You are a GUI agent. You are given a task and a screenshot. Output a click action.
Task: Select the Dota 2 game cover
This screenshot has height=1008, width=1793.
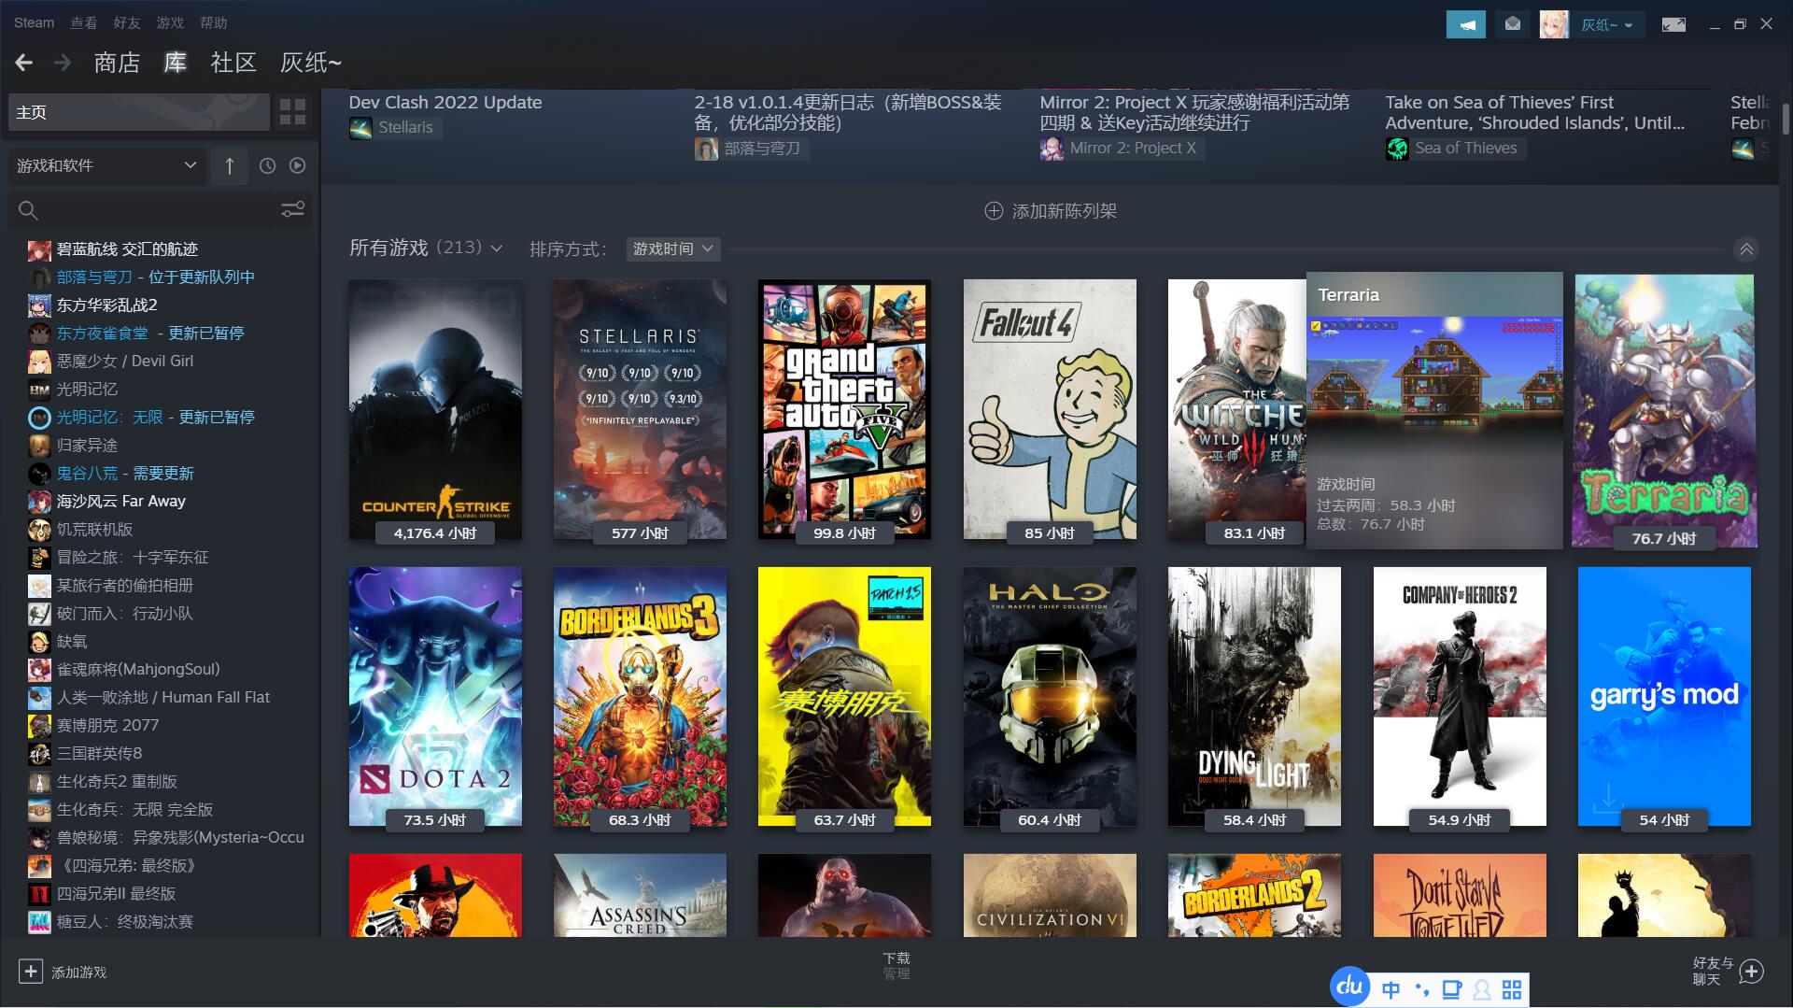click(x=435, y=696)
